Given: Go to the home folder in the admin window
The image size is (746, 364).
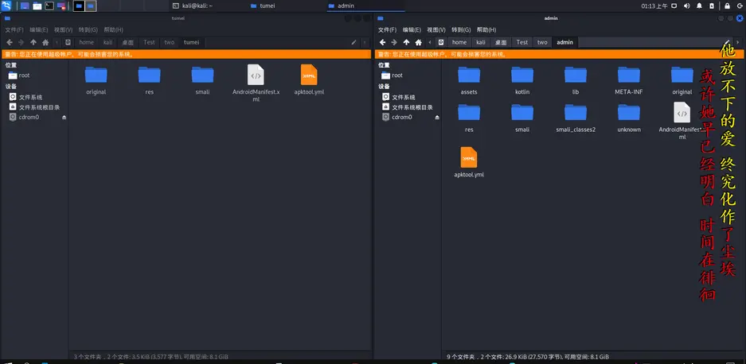Looking at the screenshot, I should (418, 42).
